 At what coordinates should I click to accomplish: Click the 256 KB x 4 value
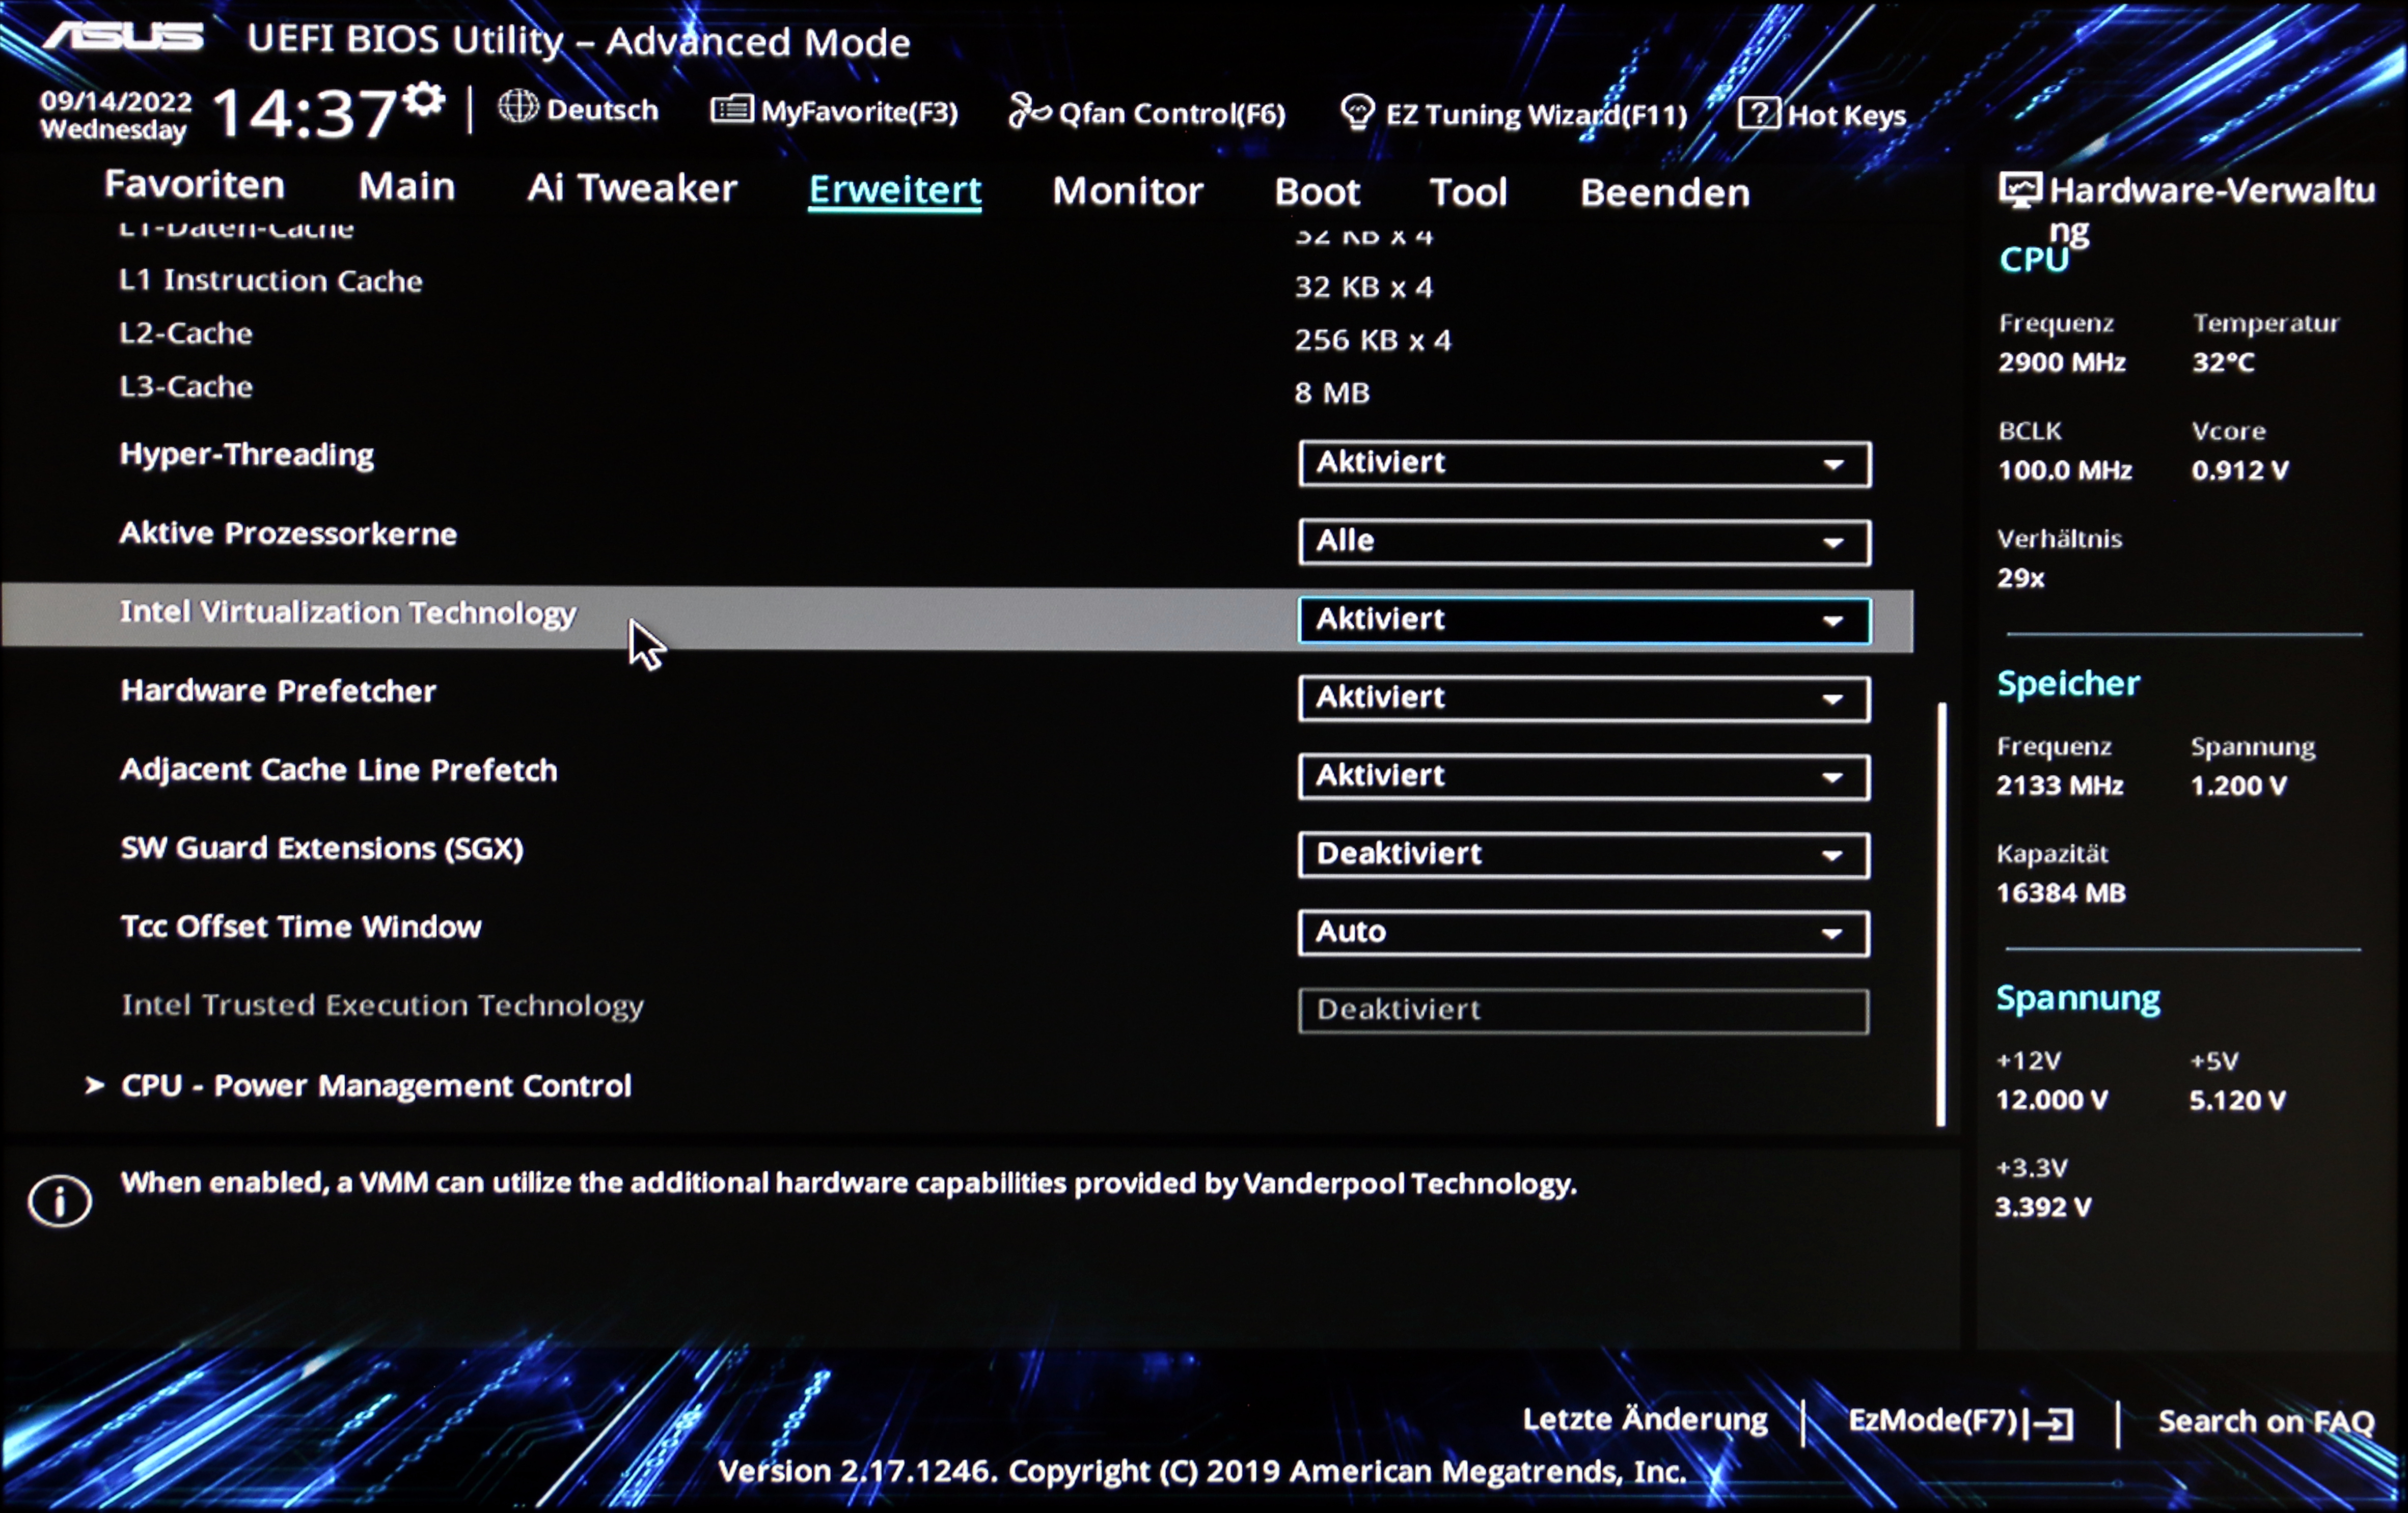tap(1373, 341)
